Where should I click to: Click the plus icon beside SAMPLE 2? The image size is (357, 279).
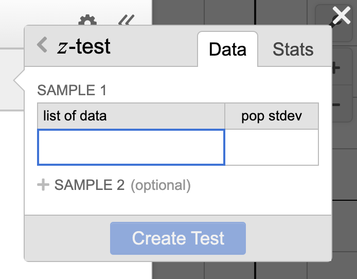[x=43, y=185]
